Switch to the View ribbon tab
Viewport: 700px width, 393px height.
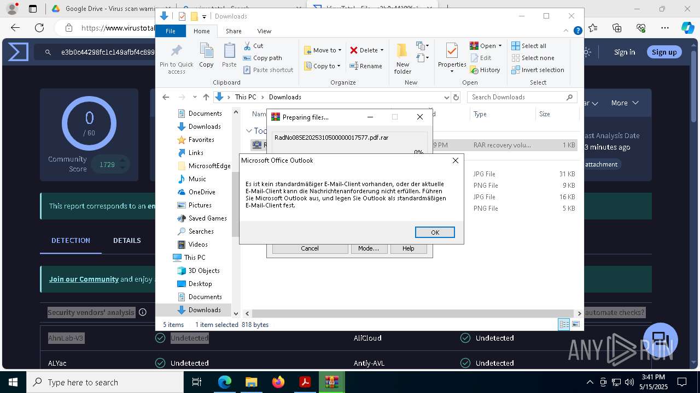pos(264,31)
